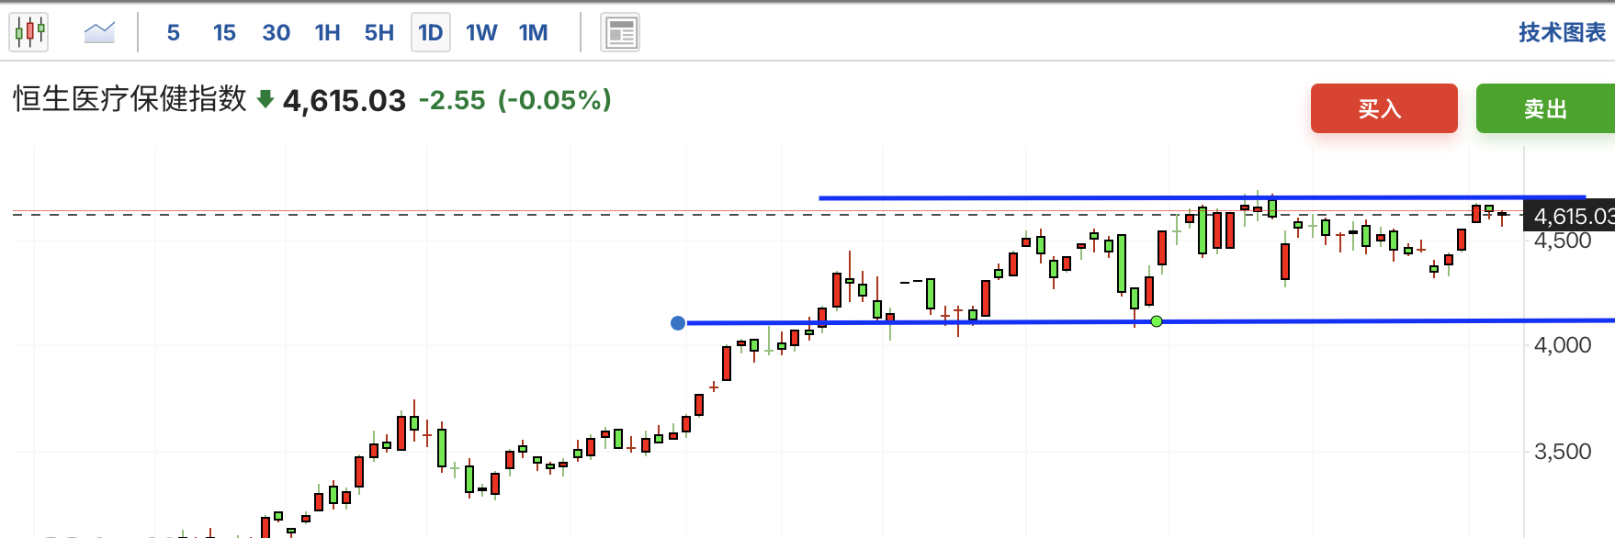
Task: Select the green midpoint handle on support line
Action: [x=1157, y=321]
